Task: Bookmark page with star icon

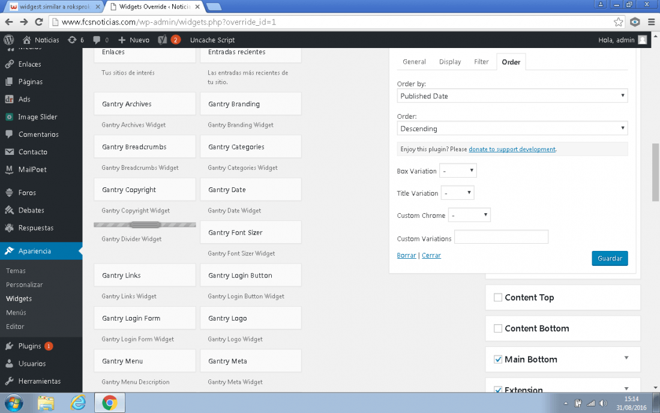Action: point(618,22)
